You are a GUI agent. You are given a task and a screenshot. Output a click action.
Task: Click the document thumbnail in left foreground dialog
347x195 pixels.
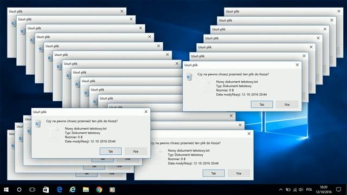click(x=54, y=134)
